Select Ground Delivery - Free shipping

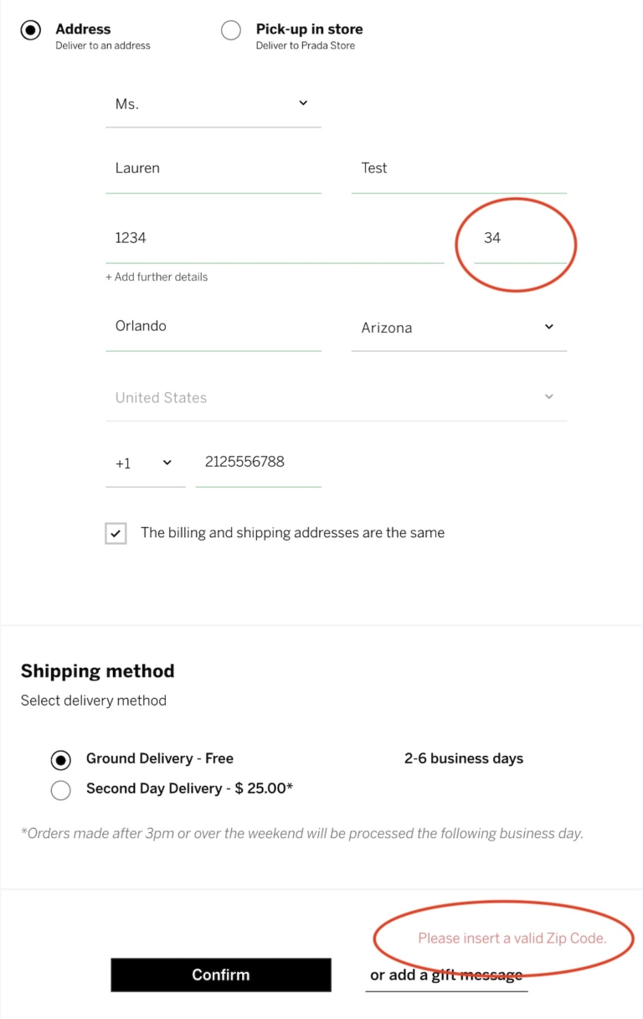coord(60,759)
